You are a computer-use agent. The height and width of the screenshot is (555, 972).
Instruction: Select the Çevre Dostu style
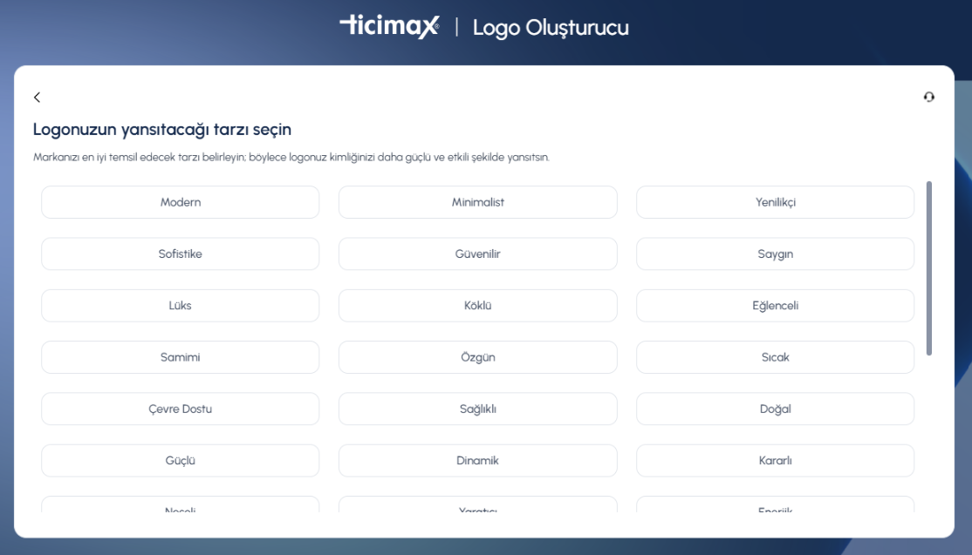coord(181,409)
